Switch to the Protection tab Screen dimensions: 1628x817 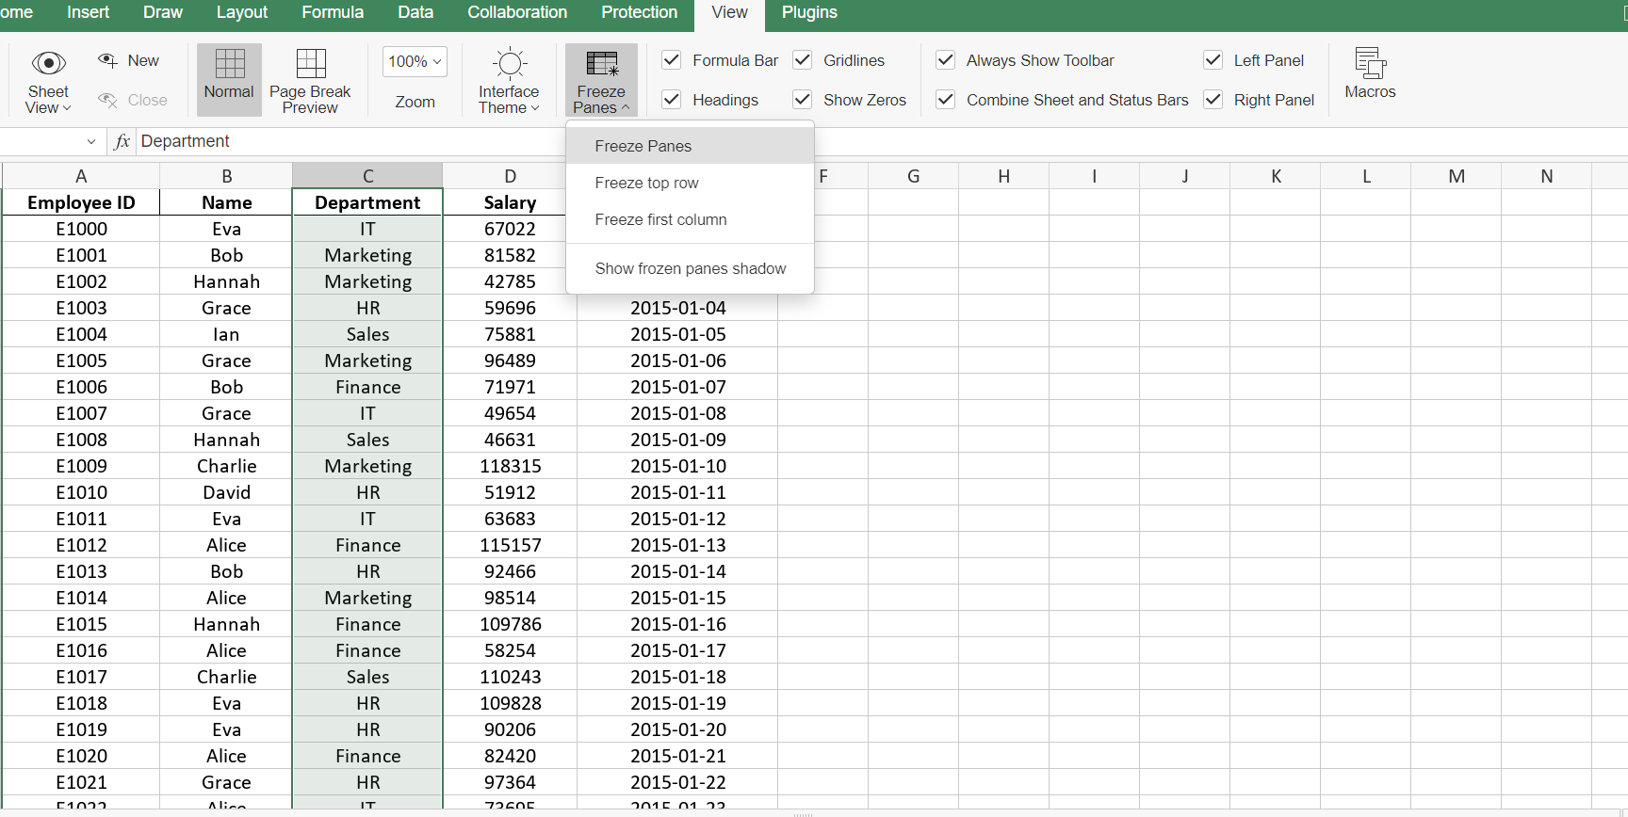pyautogui.click(x=639, y=12)
